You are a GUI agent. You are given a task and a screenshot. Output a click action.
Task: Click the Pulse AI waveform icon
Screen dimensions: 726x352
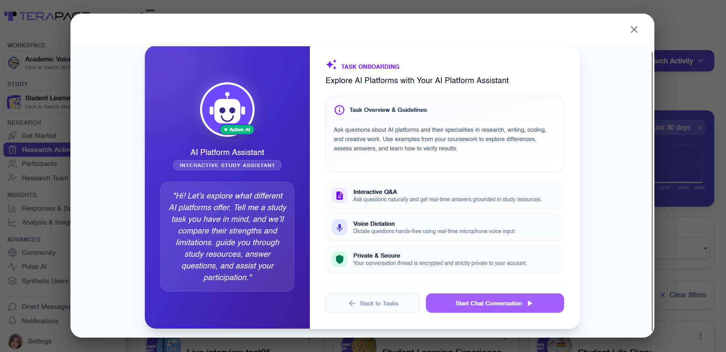(x=12, y=267)
